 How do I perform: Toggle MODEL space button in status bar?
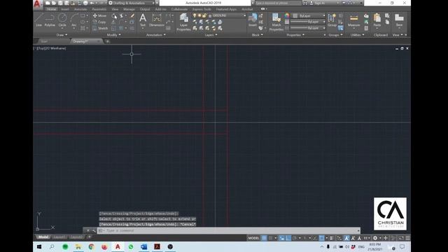253,238
